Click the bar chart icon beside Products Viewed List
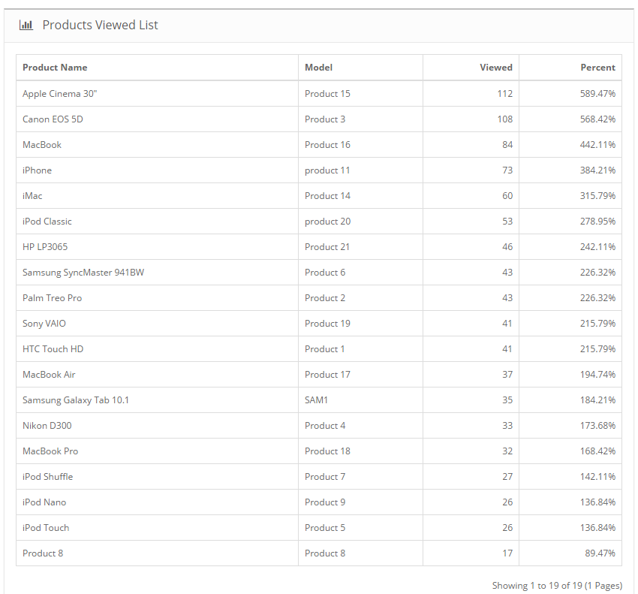This screenshot has width=638, height=594. pos(26,25)
